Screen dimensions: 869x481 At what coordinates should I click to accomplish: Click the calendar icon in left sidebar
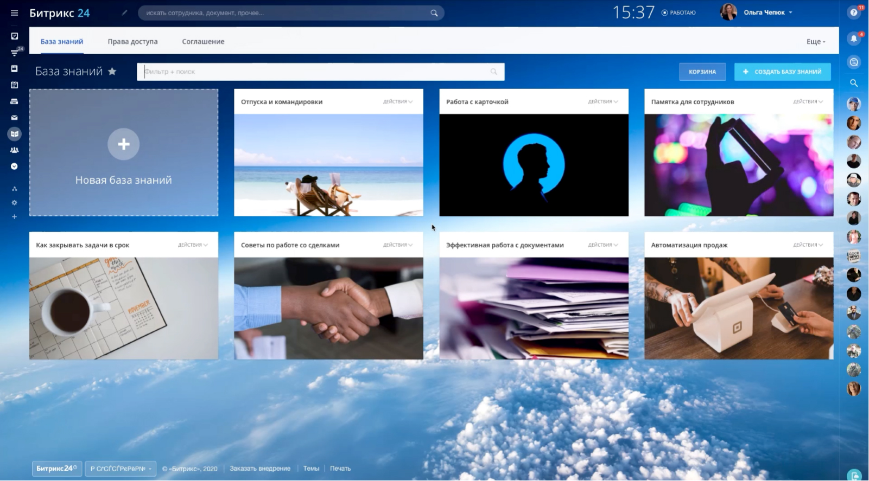tap(15, 85)
